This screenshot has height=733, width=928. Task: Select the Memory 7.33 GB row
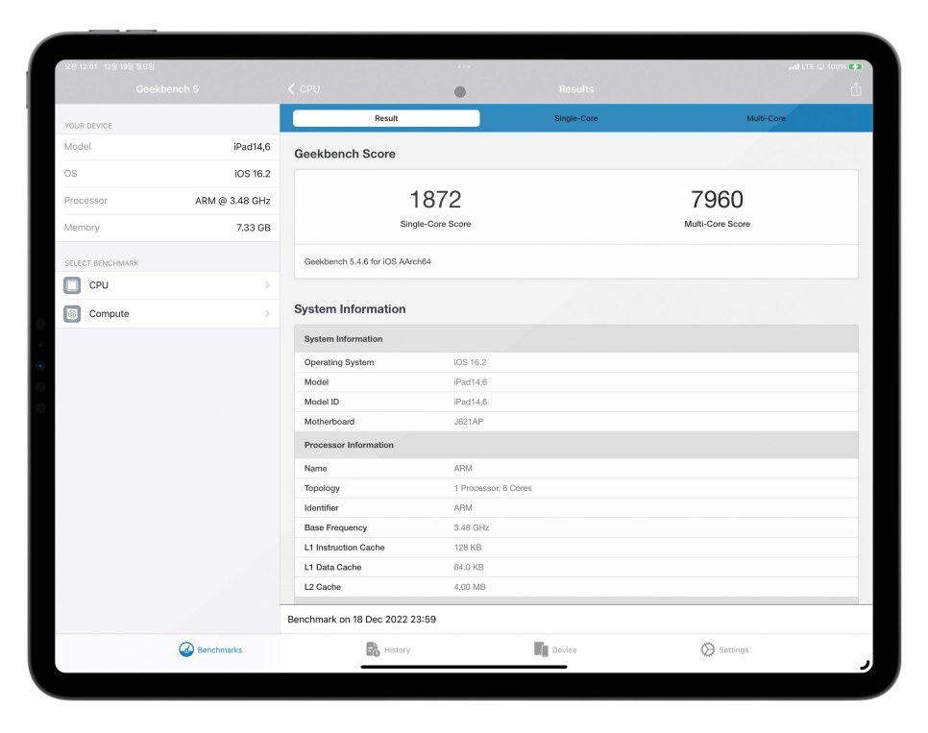point(167,228)
